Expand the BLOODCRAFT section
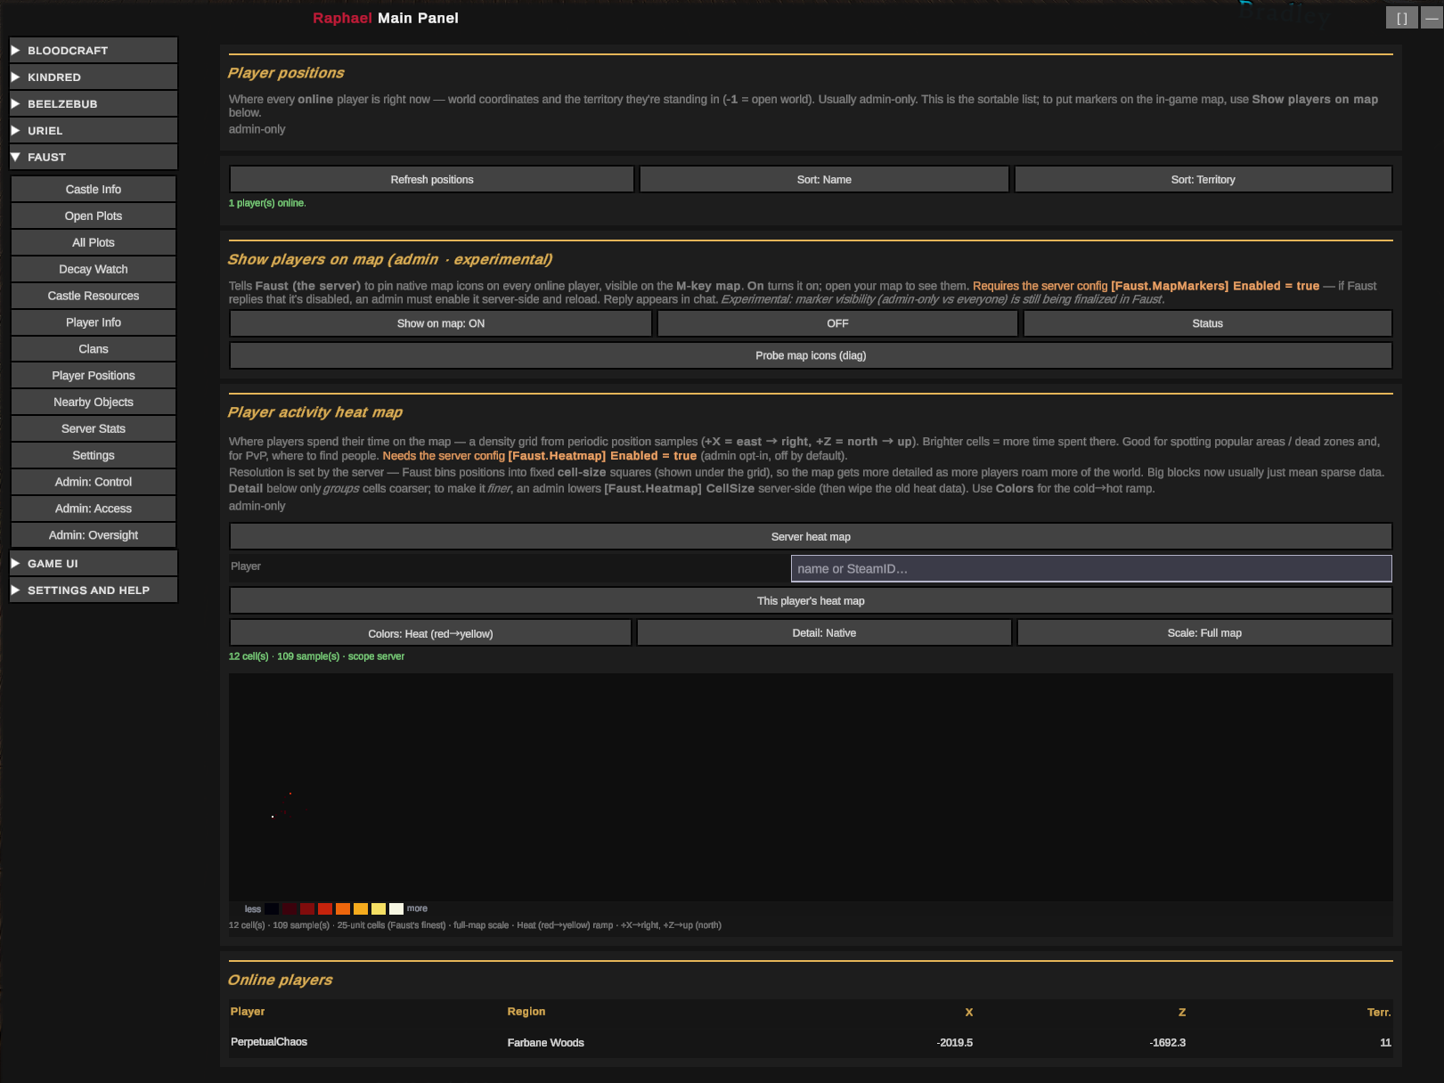This screenshot has height=1083, width=1444. tap(94, 50)
